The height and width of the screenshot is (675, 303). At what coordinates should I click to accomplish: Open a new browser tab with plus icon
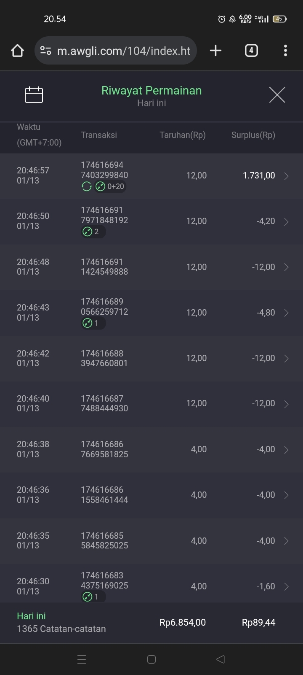[x=215, y=51]
